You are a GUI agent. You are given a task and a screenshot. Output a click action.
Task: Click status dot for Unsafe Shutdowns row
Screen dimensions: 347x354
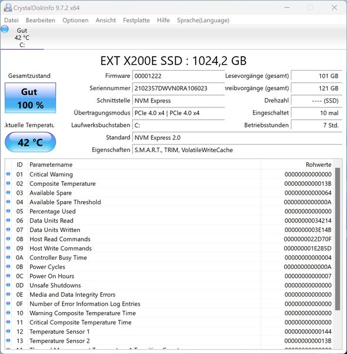[x=8, y=285]
